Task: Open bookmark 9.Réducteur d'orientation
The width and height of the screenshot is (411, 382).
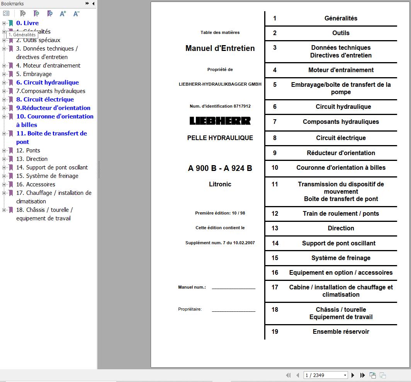Action: (x=53, y=108)
